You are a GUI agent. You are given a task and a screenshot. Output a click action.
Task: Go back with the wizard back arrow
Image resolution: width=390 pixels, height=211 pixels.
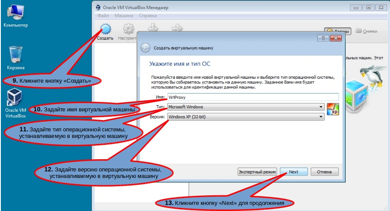click(x=145, y=48)
